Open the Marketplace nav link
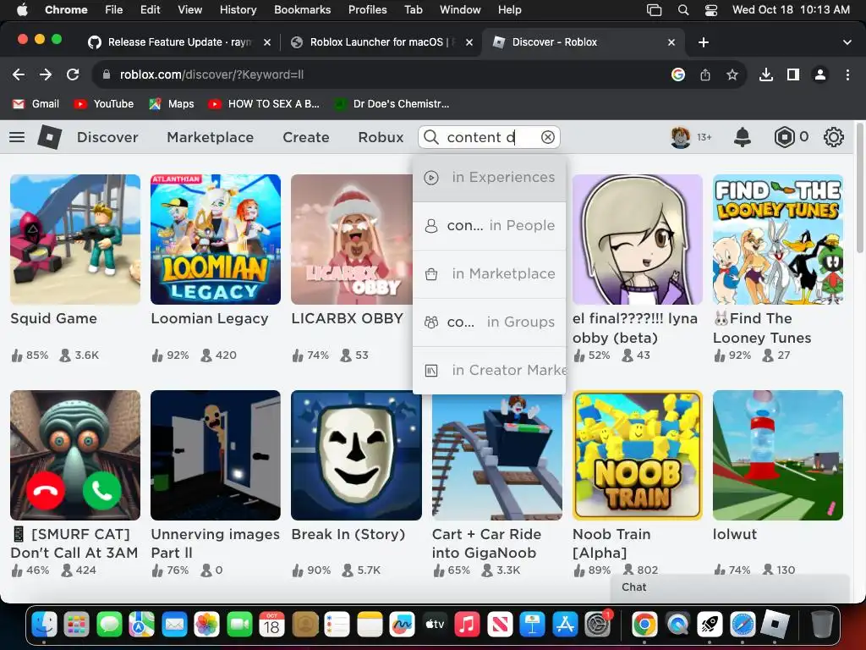Screen dimensions: 866x650 210,137
